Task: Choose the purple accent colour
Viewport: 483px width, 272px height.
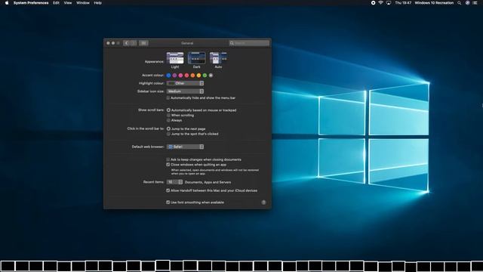Action: pos(174,76)
